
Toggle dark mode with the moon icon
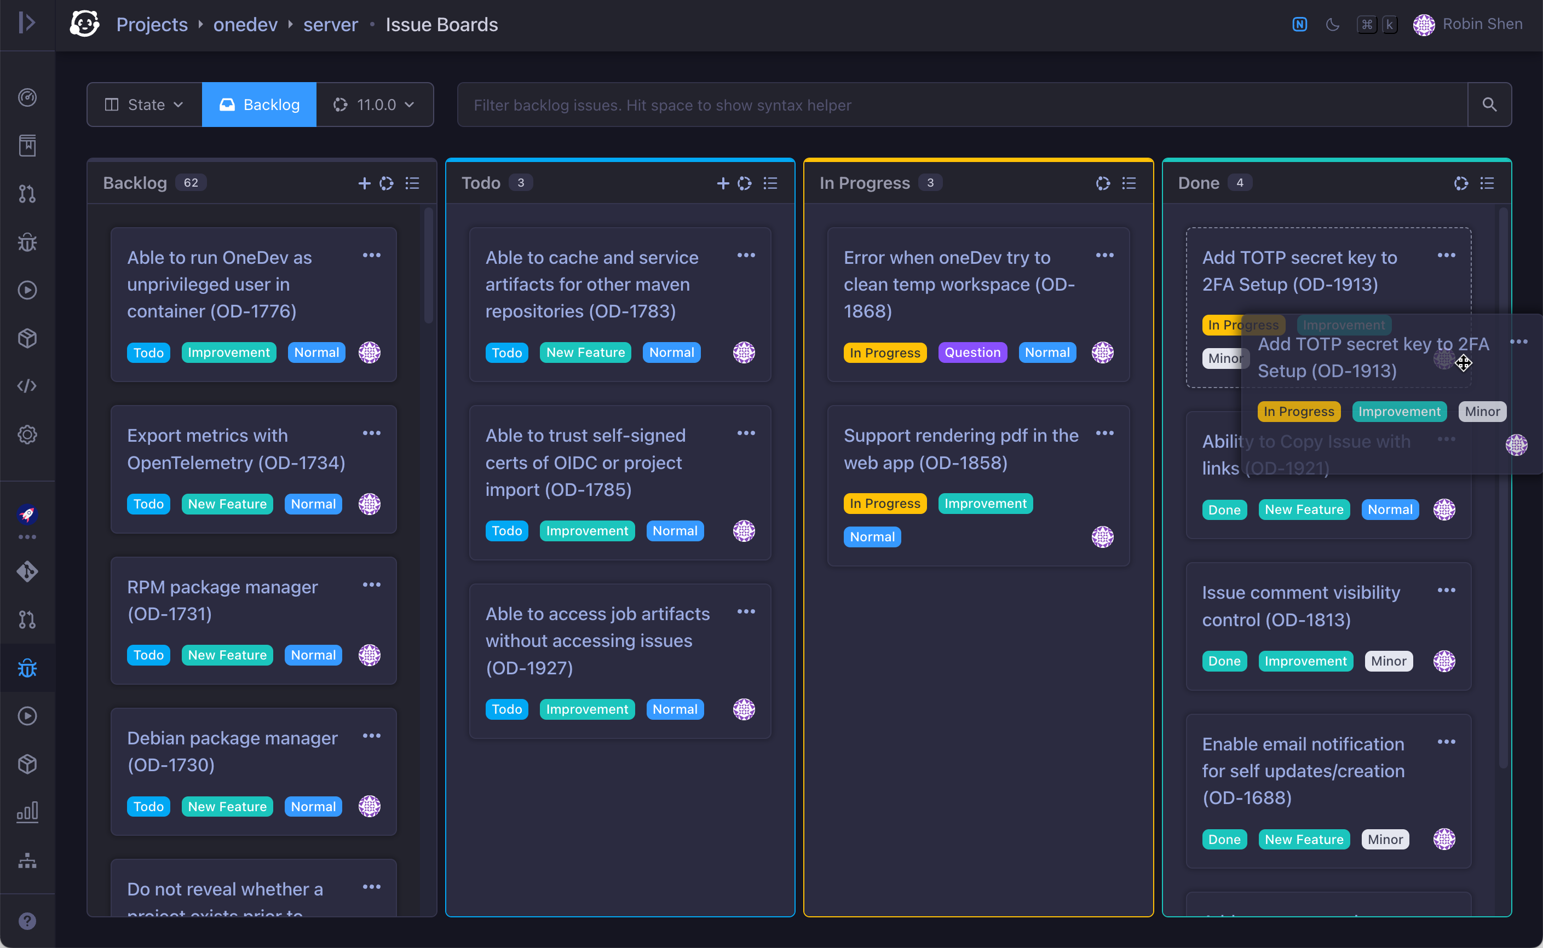coord(1332,25)
